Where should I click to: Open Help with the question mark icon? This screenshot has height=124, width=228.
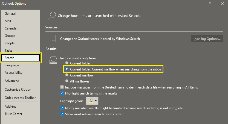(210, 4)
